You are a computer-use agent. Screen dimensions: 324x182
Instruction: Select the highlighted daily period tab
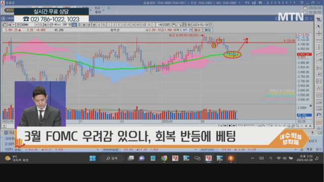(x=74, y=25)
